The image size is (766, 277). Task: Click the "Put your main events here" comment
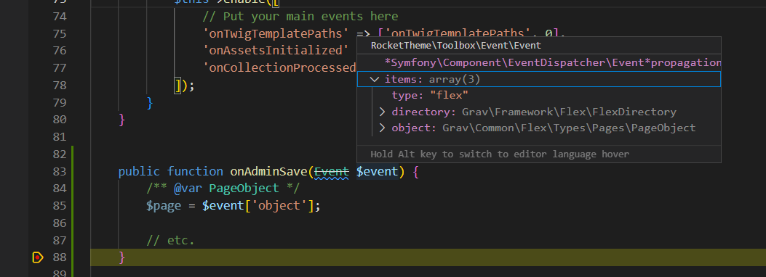click(x=300, y=17)
